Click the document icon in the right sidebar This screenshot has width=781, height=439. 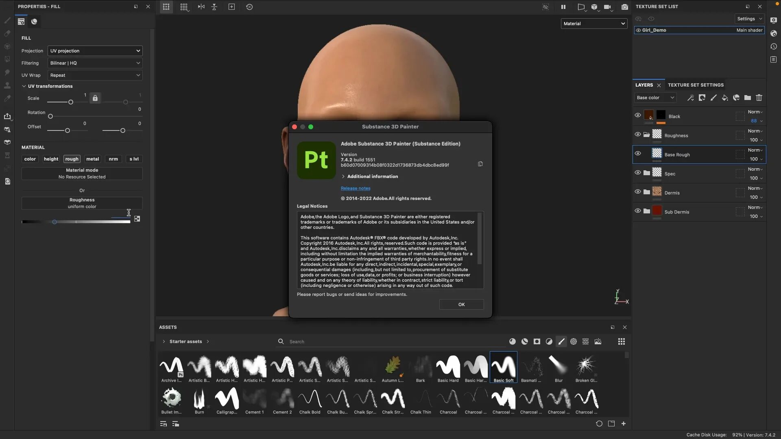pos(774,59)
